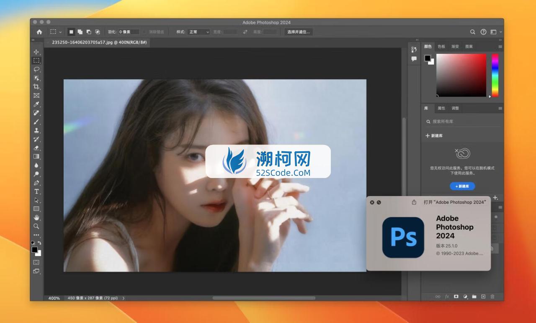536x323 pixels.
Task: Click inside the red color picker field
Action: [461, 75]
